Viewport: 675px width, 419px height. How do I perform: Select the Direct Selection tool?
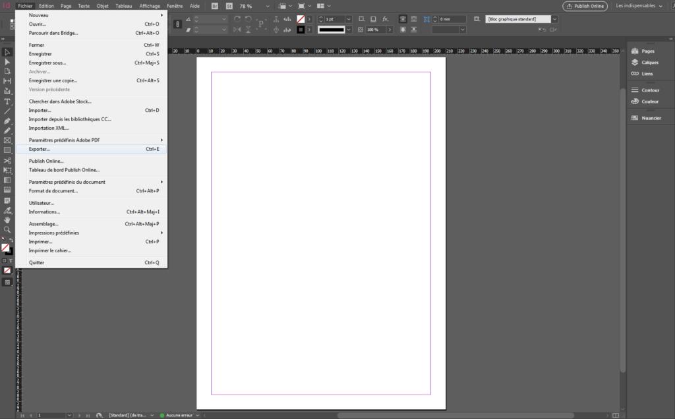click(7, 62)
